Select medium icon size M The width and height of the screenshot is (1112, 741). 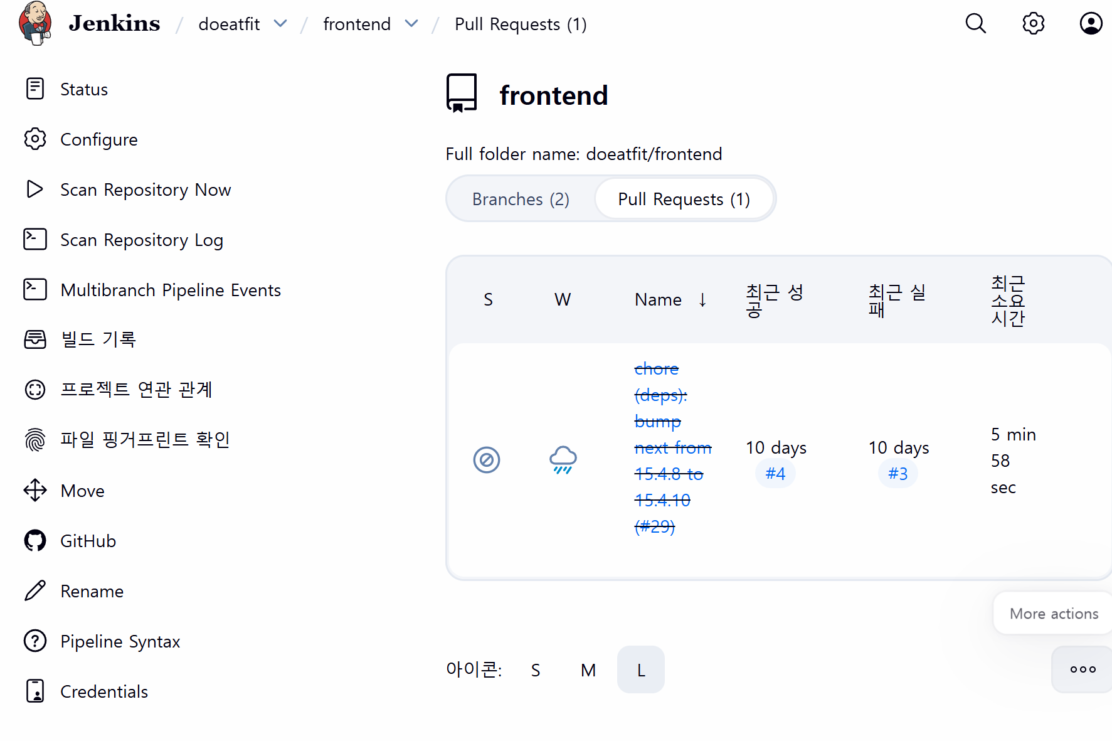pos(588,670)
